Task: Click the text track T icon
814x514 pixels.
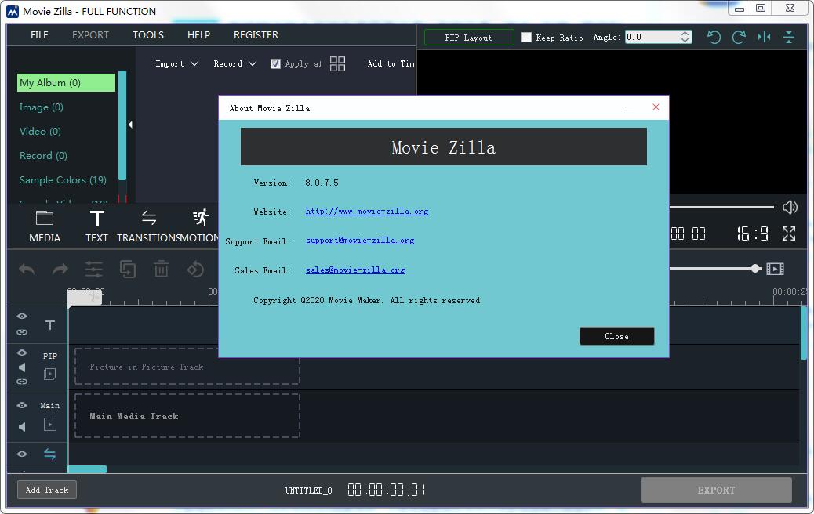Action: tap(50, 325)
